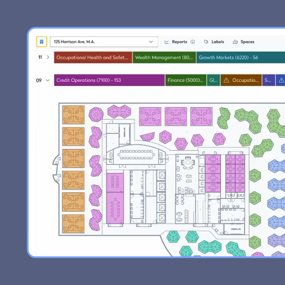The width and height of the screenshot is (285, 285).
Task: Click warning icon on the blue block
Action: pyautogui.click(x=281, y=80)
